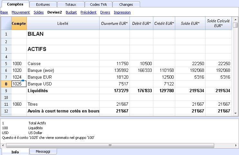239x155 pixels.
Task: Click Banque USD opening value 7'517
Action: pos(114,84)
